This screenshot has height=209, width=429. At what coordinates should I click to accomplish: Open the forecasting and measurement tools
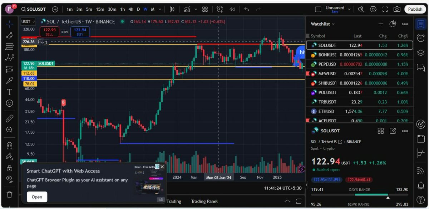coord(10,69)
